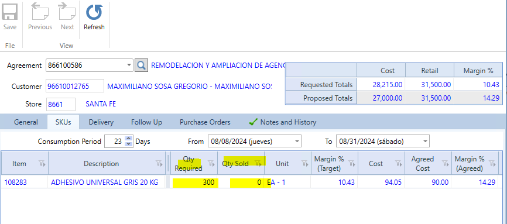Open filter icon on Description column
The image size is (507, 224).
159,164
